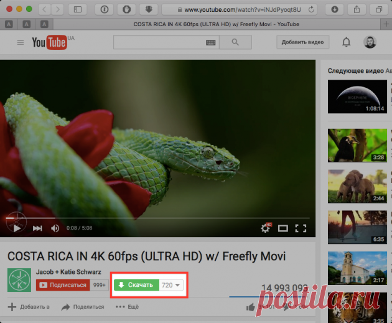Open the user account avatar

click(370, 42)
